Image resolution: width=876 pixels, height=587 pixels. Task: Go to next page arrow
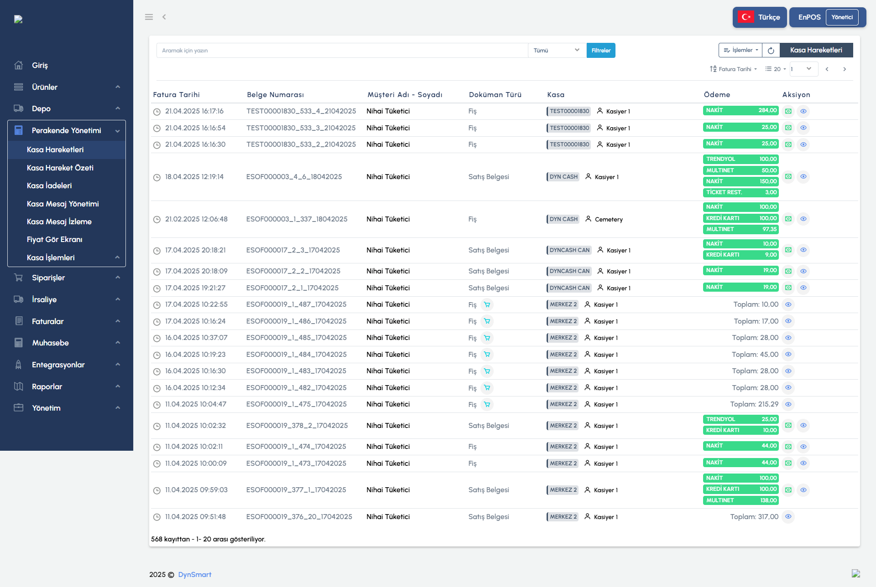click(845, 69)
